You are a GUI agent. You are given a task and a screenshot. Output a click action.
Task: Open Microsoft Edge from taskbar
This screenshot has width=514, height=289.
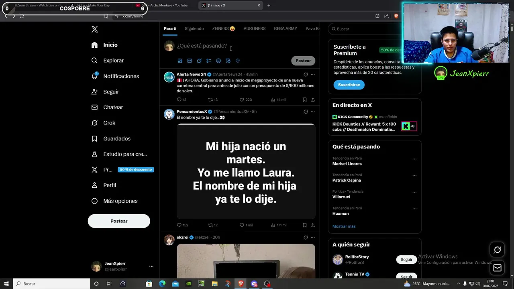point(162,284)
